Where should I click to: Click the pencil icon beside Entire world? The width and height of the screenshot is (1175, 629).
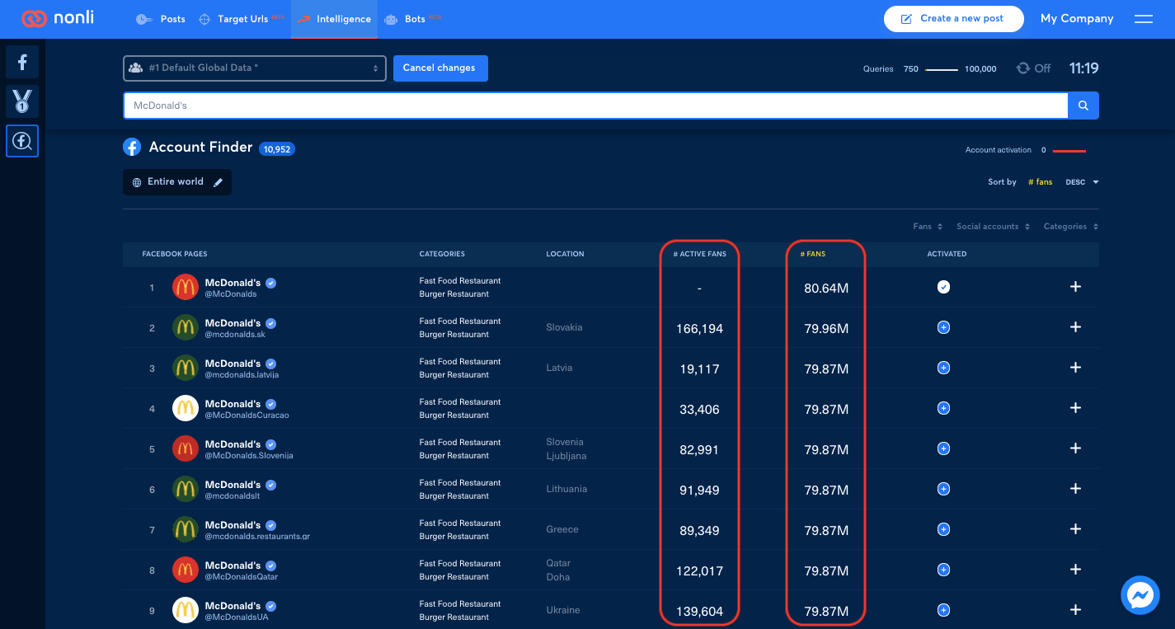(x=219, y=182)
